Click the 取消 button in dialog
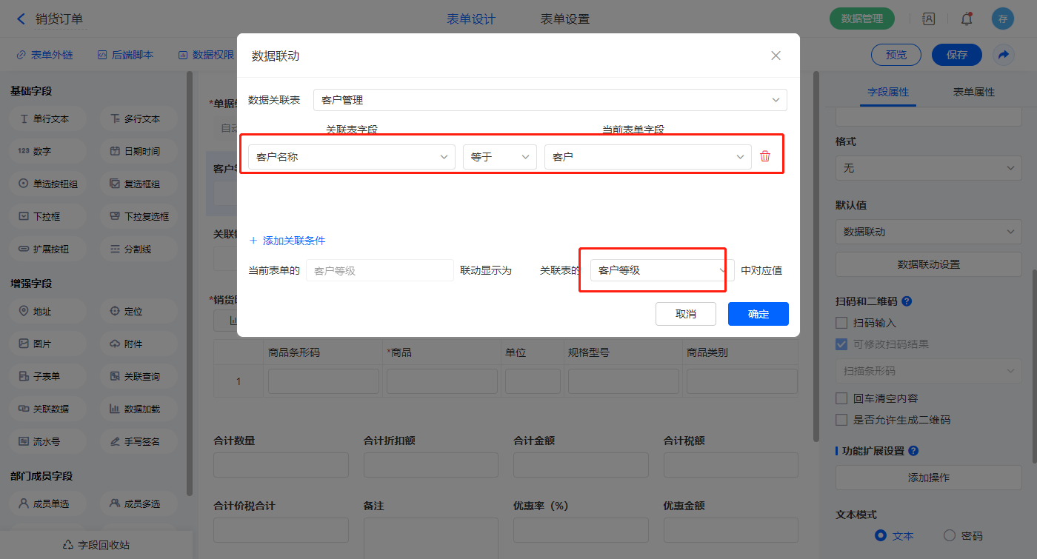The width and height of the screenshot is (1037, 559). click(x=685, y=314)
